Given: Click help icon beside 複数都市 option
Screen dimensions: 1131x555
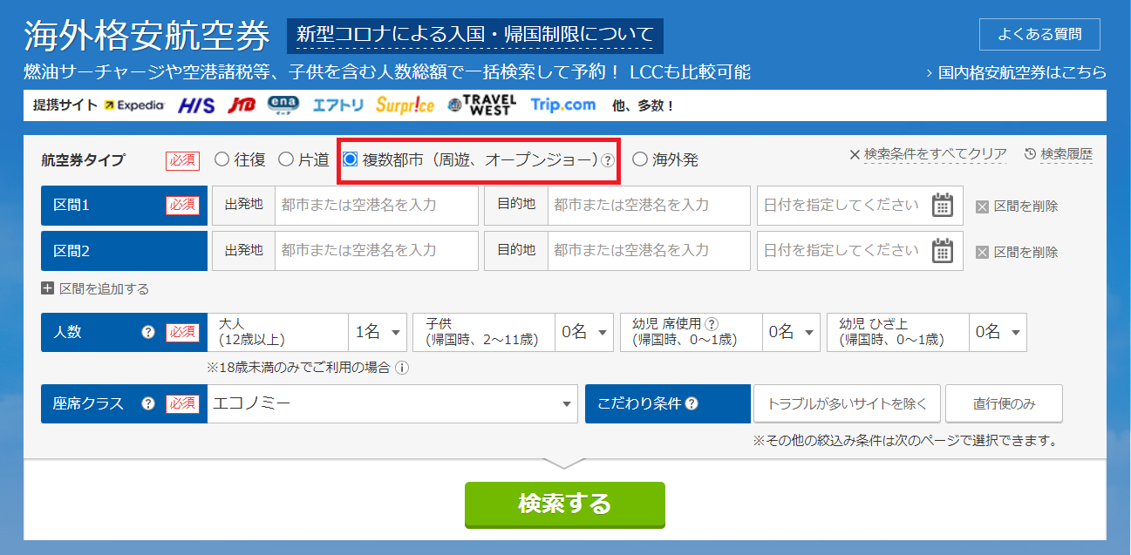Looking at the screenshot, I should click(608, 160).
